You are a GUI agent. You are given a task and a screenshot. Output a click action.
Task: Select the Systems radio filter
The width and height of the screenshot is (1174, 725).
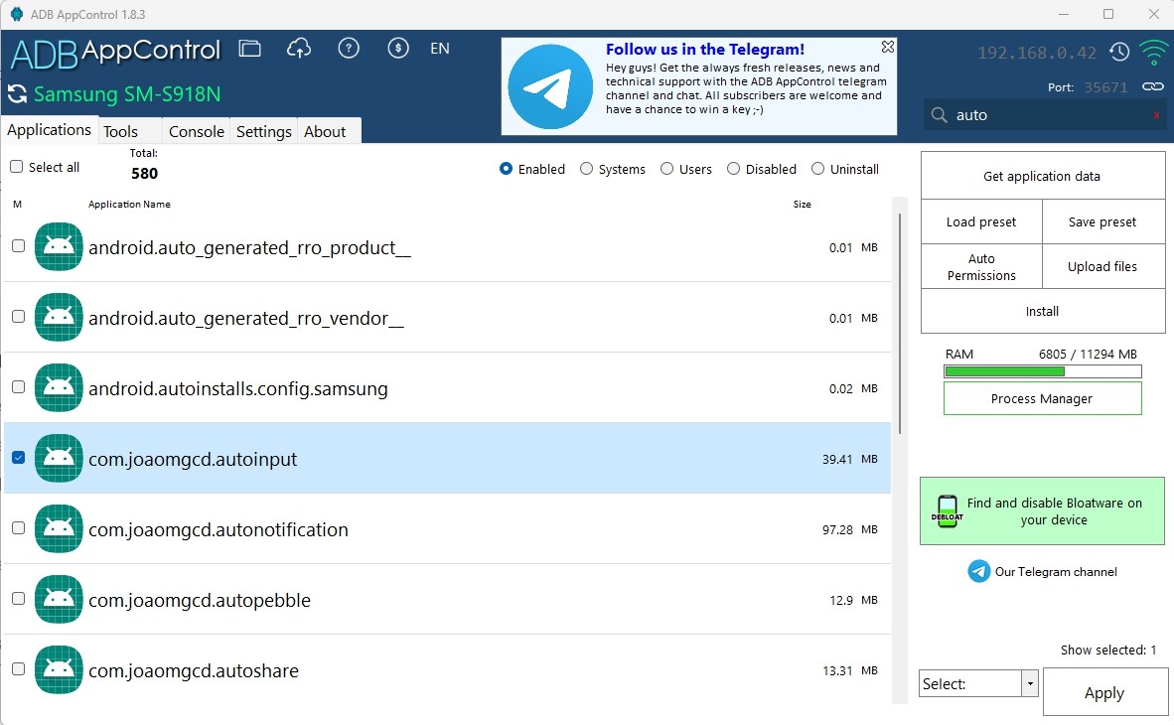click(586, 169)
